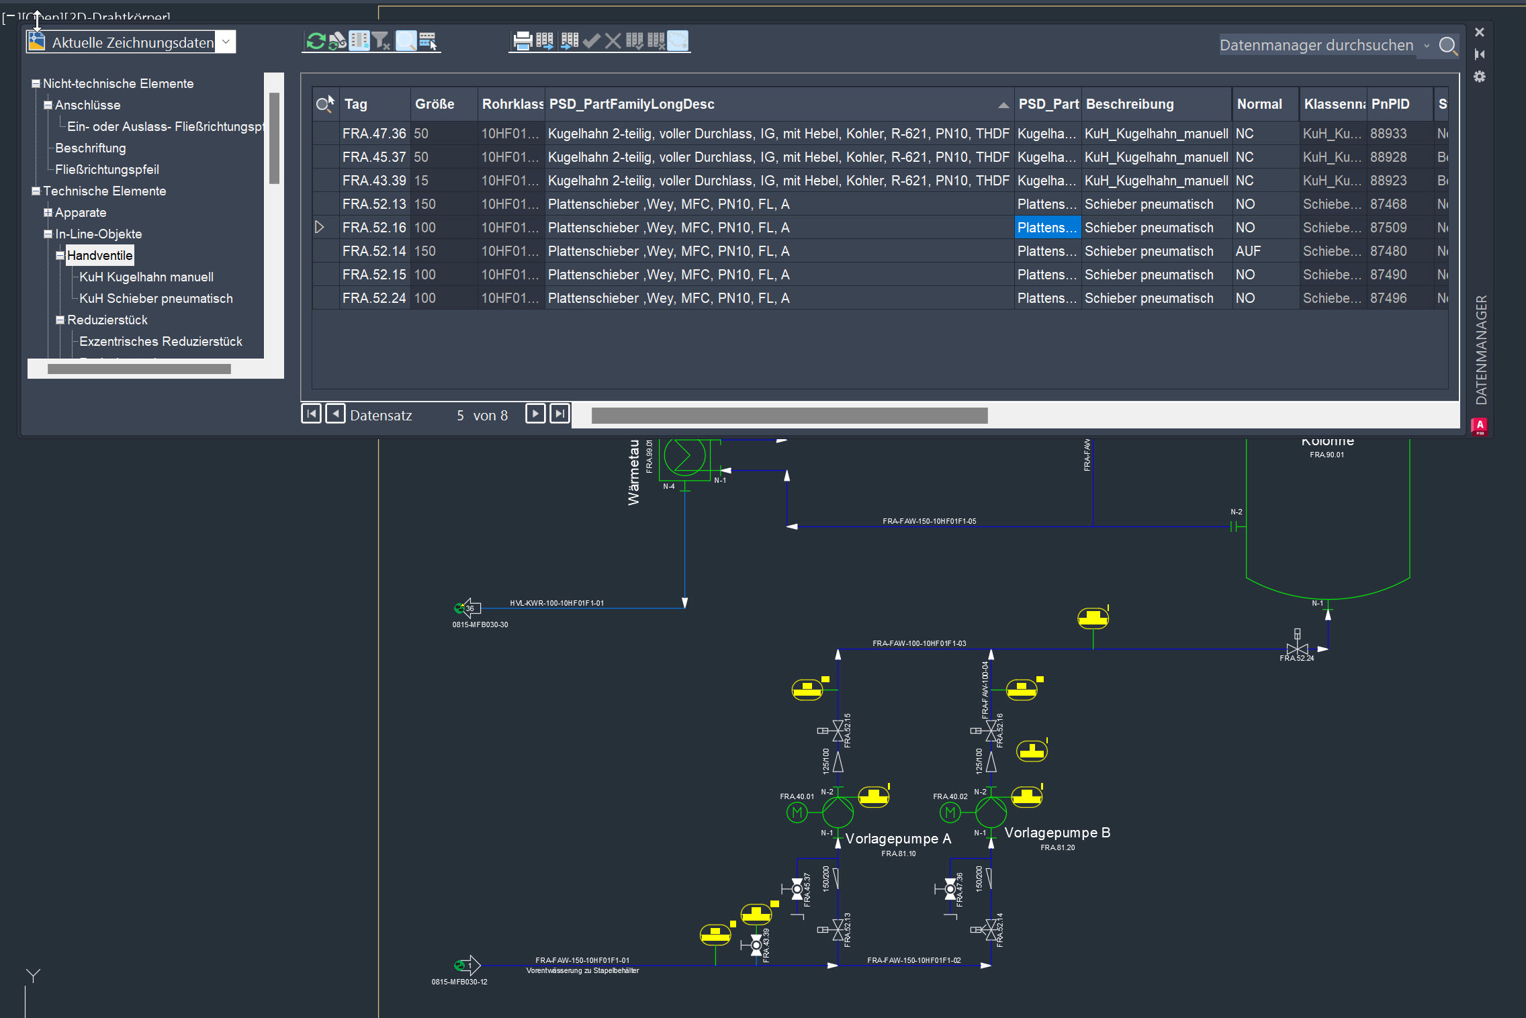Image resolution: width=1526 pixels, height=1018 pixels.
Task: Toggle the search highlight icon in the toolbar
Action: (406, 40)
